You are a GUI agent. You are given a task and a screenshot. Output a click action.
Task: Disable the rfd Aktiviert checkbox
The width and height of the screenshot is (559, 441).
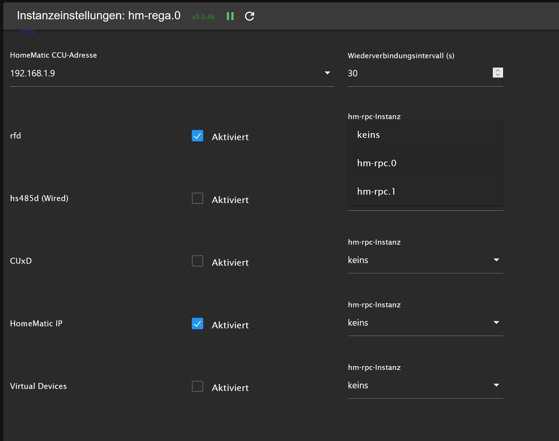(197, 136)
